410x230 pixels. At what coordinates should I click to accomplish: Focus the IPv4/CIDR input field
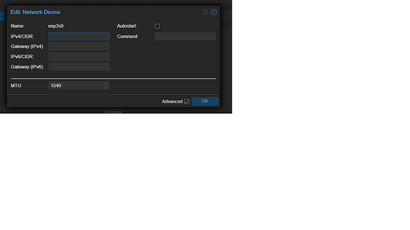pos(79,36)
